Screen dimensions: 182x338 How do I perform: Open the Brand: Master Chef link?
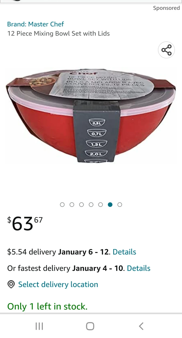(35, 24)
